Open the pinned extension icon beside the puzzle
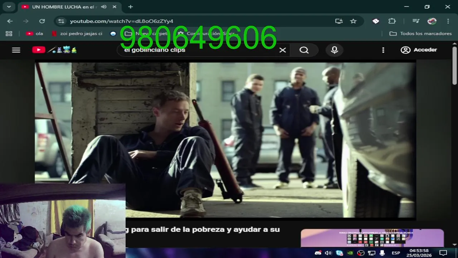The height and width of the screenshot is (258, 458). (376, 21)
